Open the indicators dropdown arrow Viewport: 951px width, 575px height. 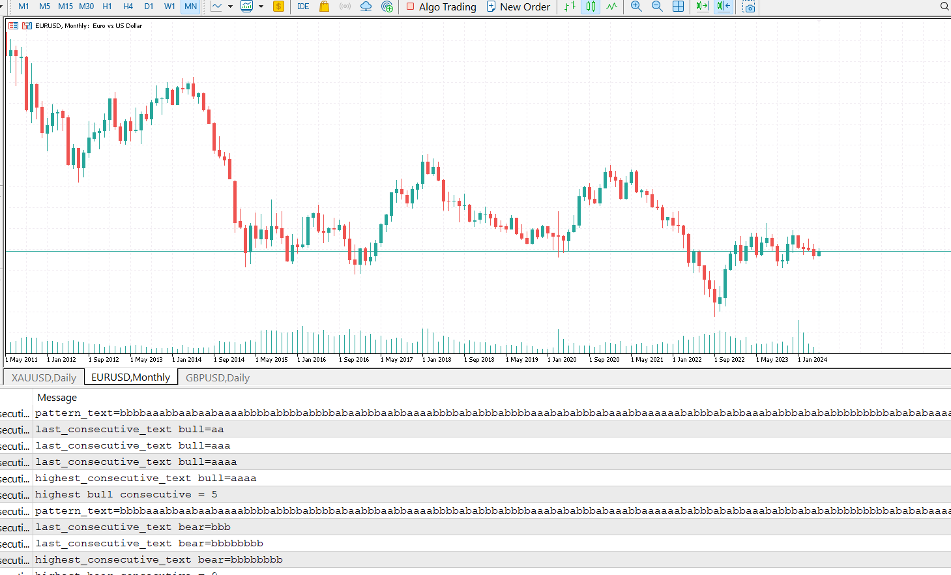click(x=260, y=7)
